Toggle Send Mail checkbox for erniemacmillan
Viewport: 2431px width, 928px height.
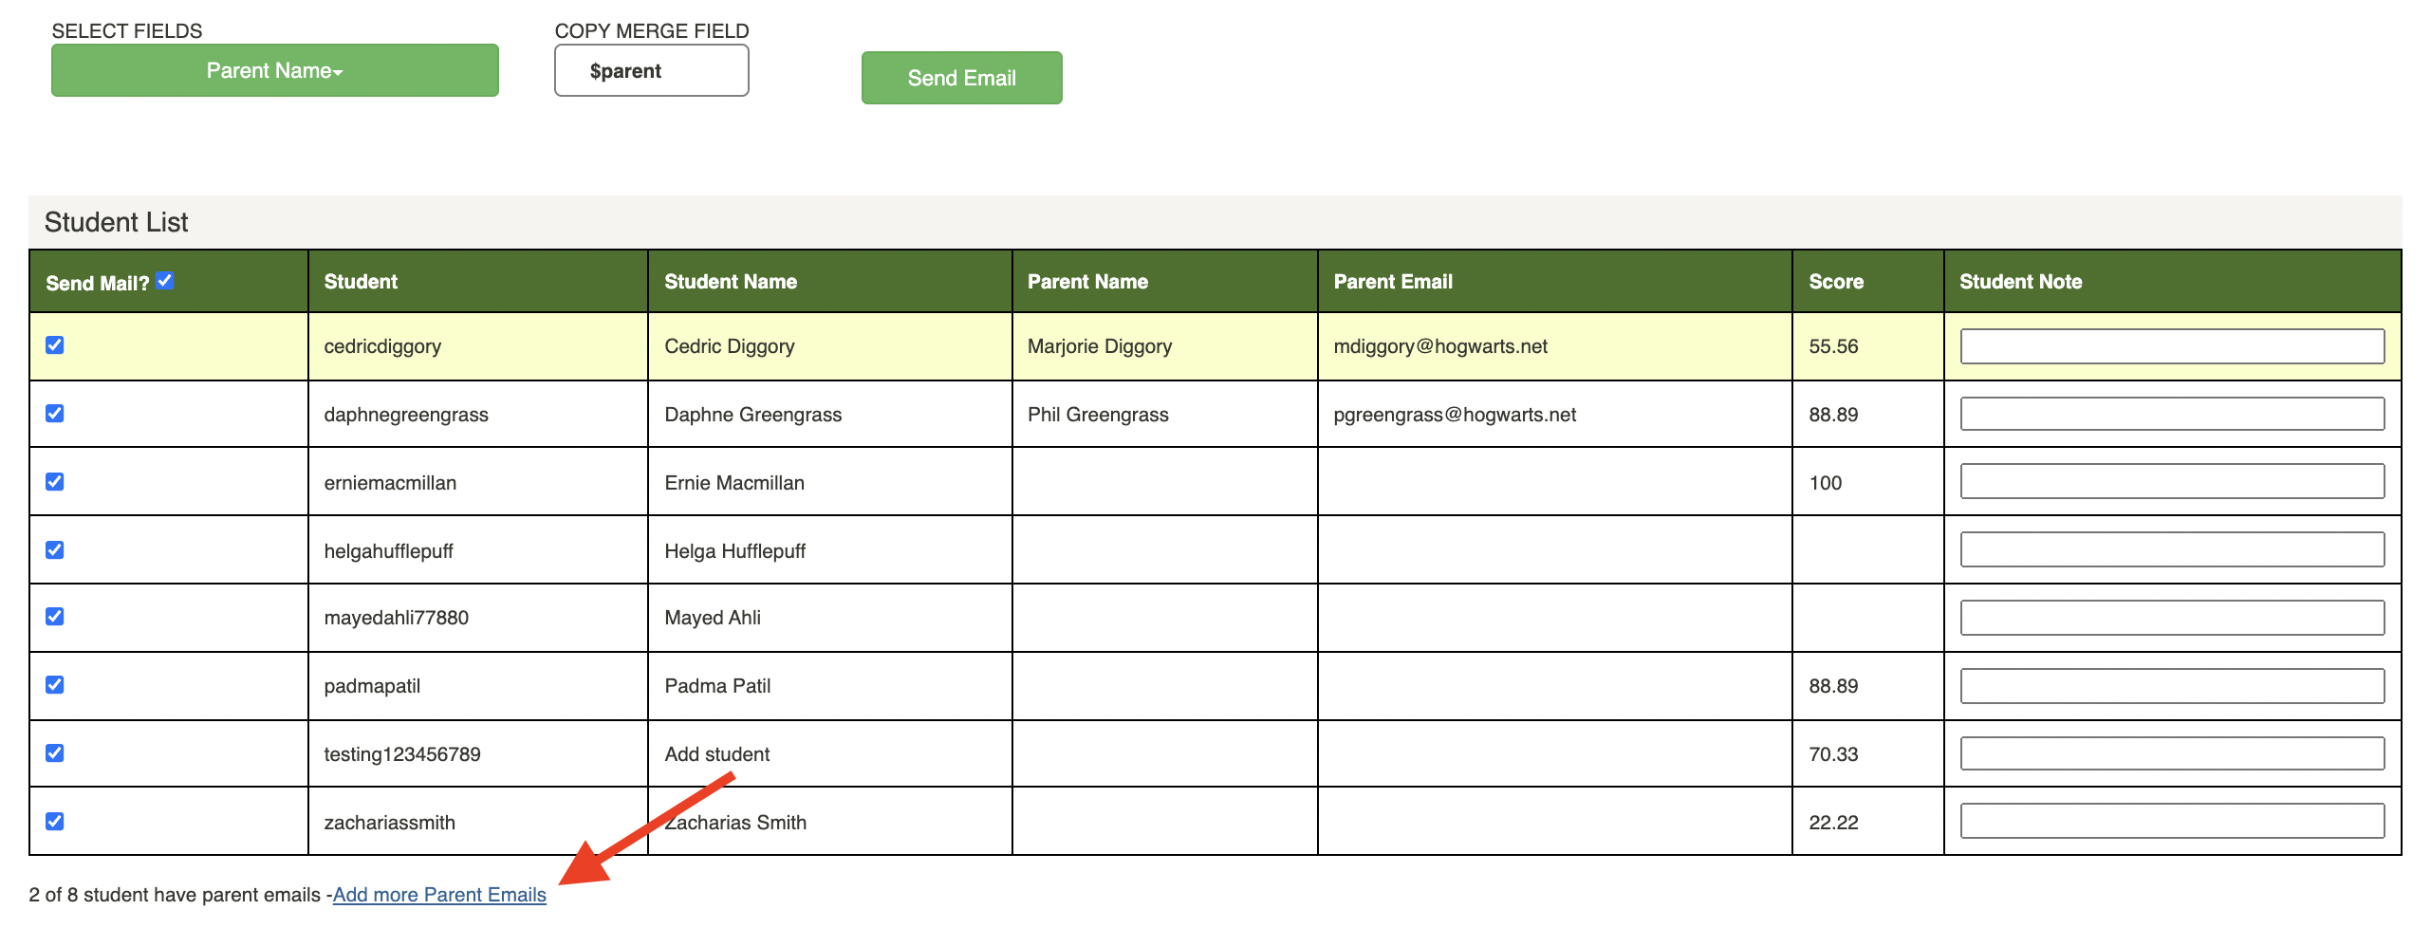click(55, 482)
